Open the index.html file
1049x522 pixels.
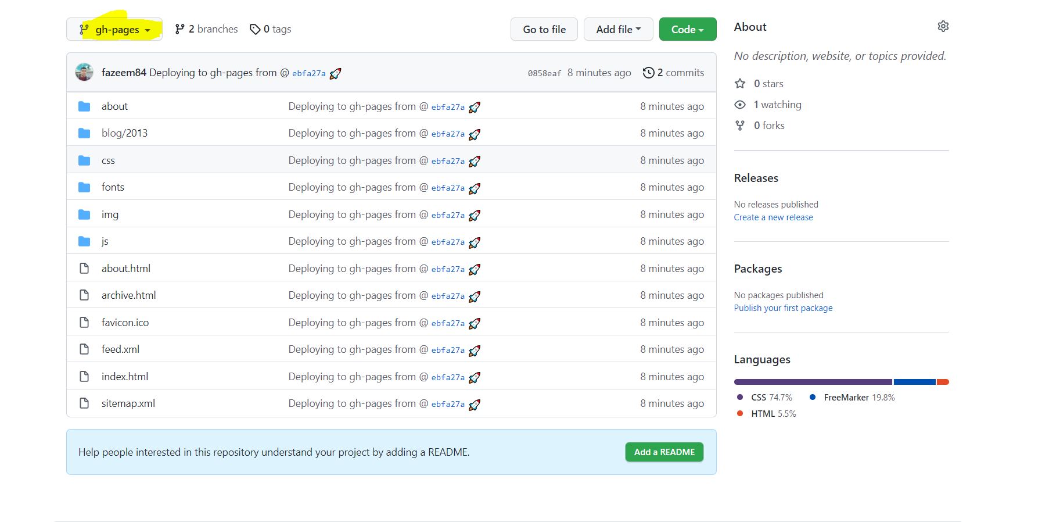tap(125, 377)
